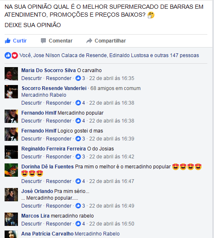Open Edinaldo Lustosa's profile link
This screenshot has height=238, width=214.
(x=129, y=55)
